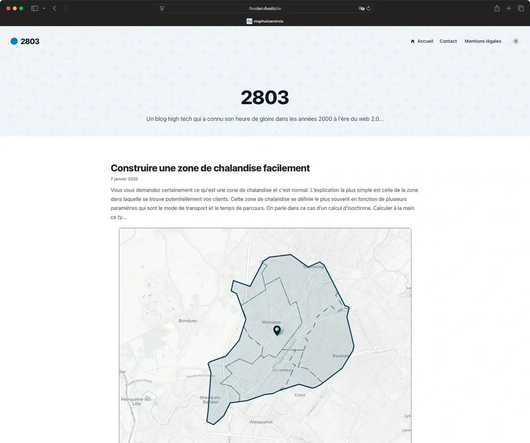Click the translate icon in address bar
This screenshot has height=443, width=530.
(361, 8)
